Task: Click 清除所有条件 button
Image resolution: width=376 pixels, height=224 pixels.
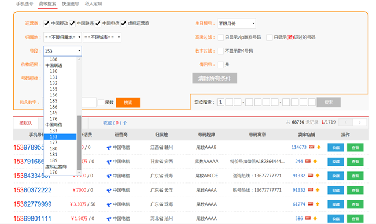Action: coord(215,79)
